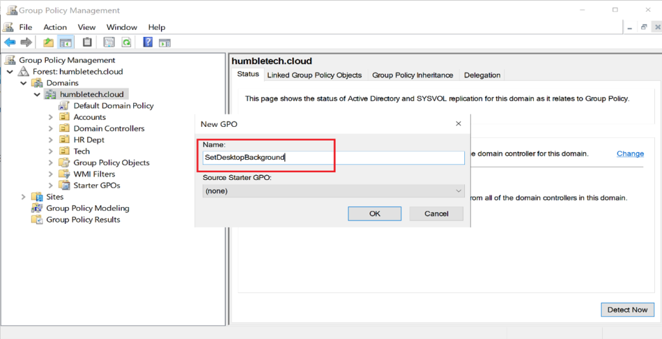This screenshot has height=339, width=662.
Task: Open the Source Starter GPO dropdown
Action: pyautogui.click(x=333, y=191)
